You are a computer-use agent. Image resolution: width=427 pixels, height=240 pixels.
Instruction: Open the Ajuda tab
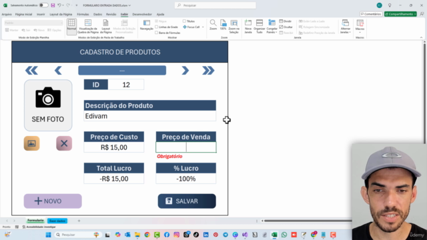[160, 14]
